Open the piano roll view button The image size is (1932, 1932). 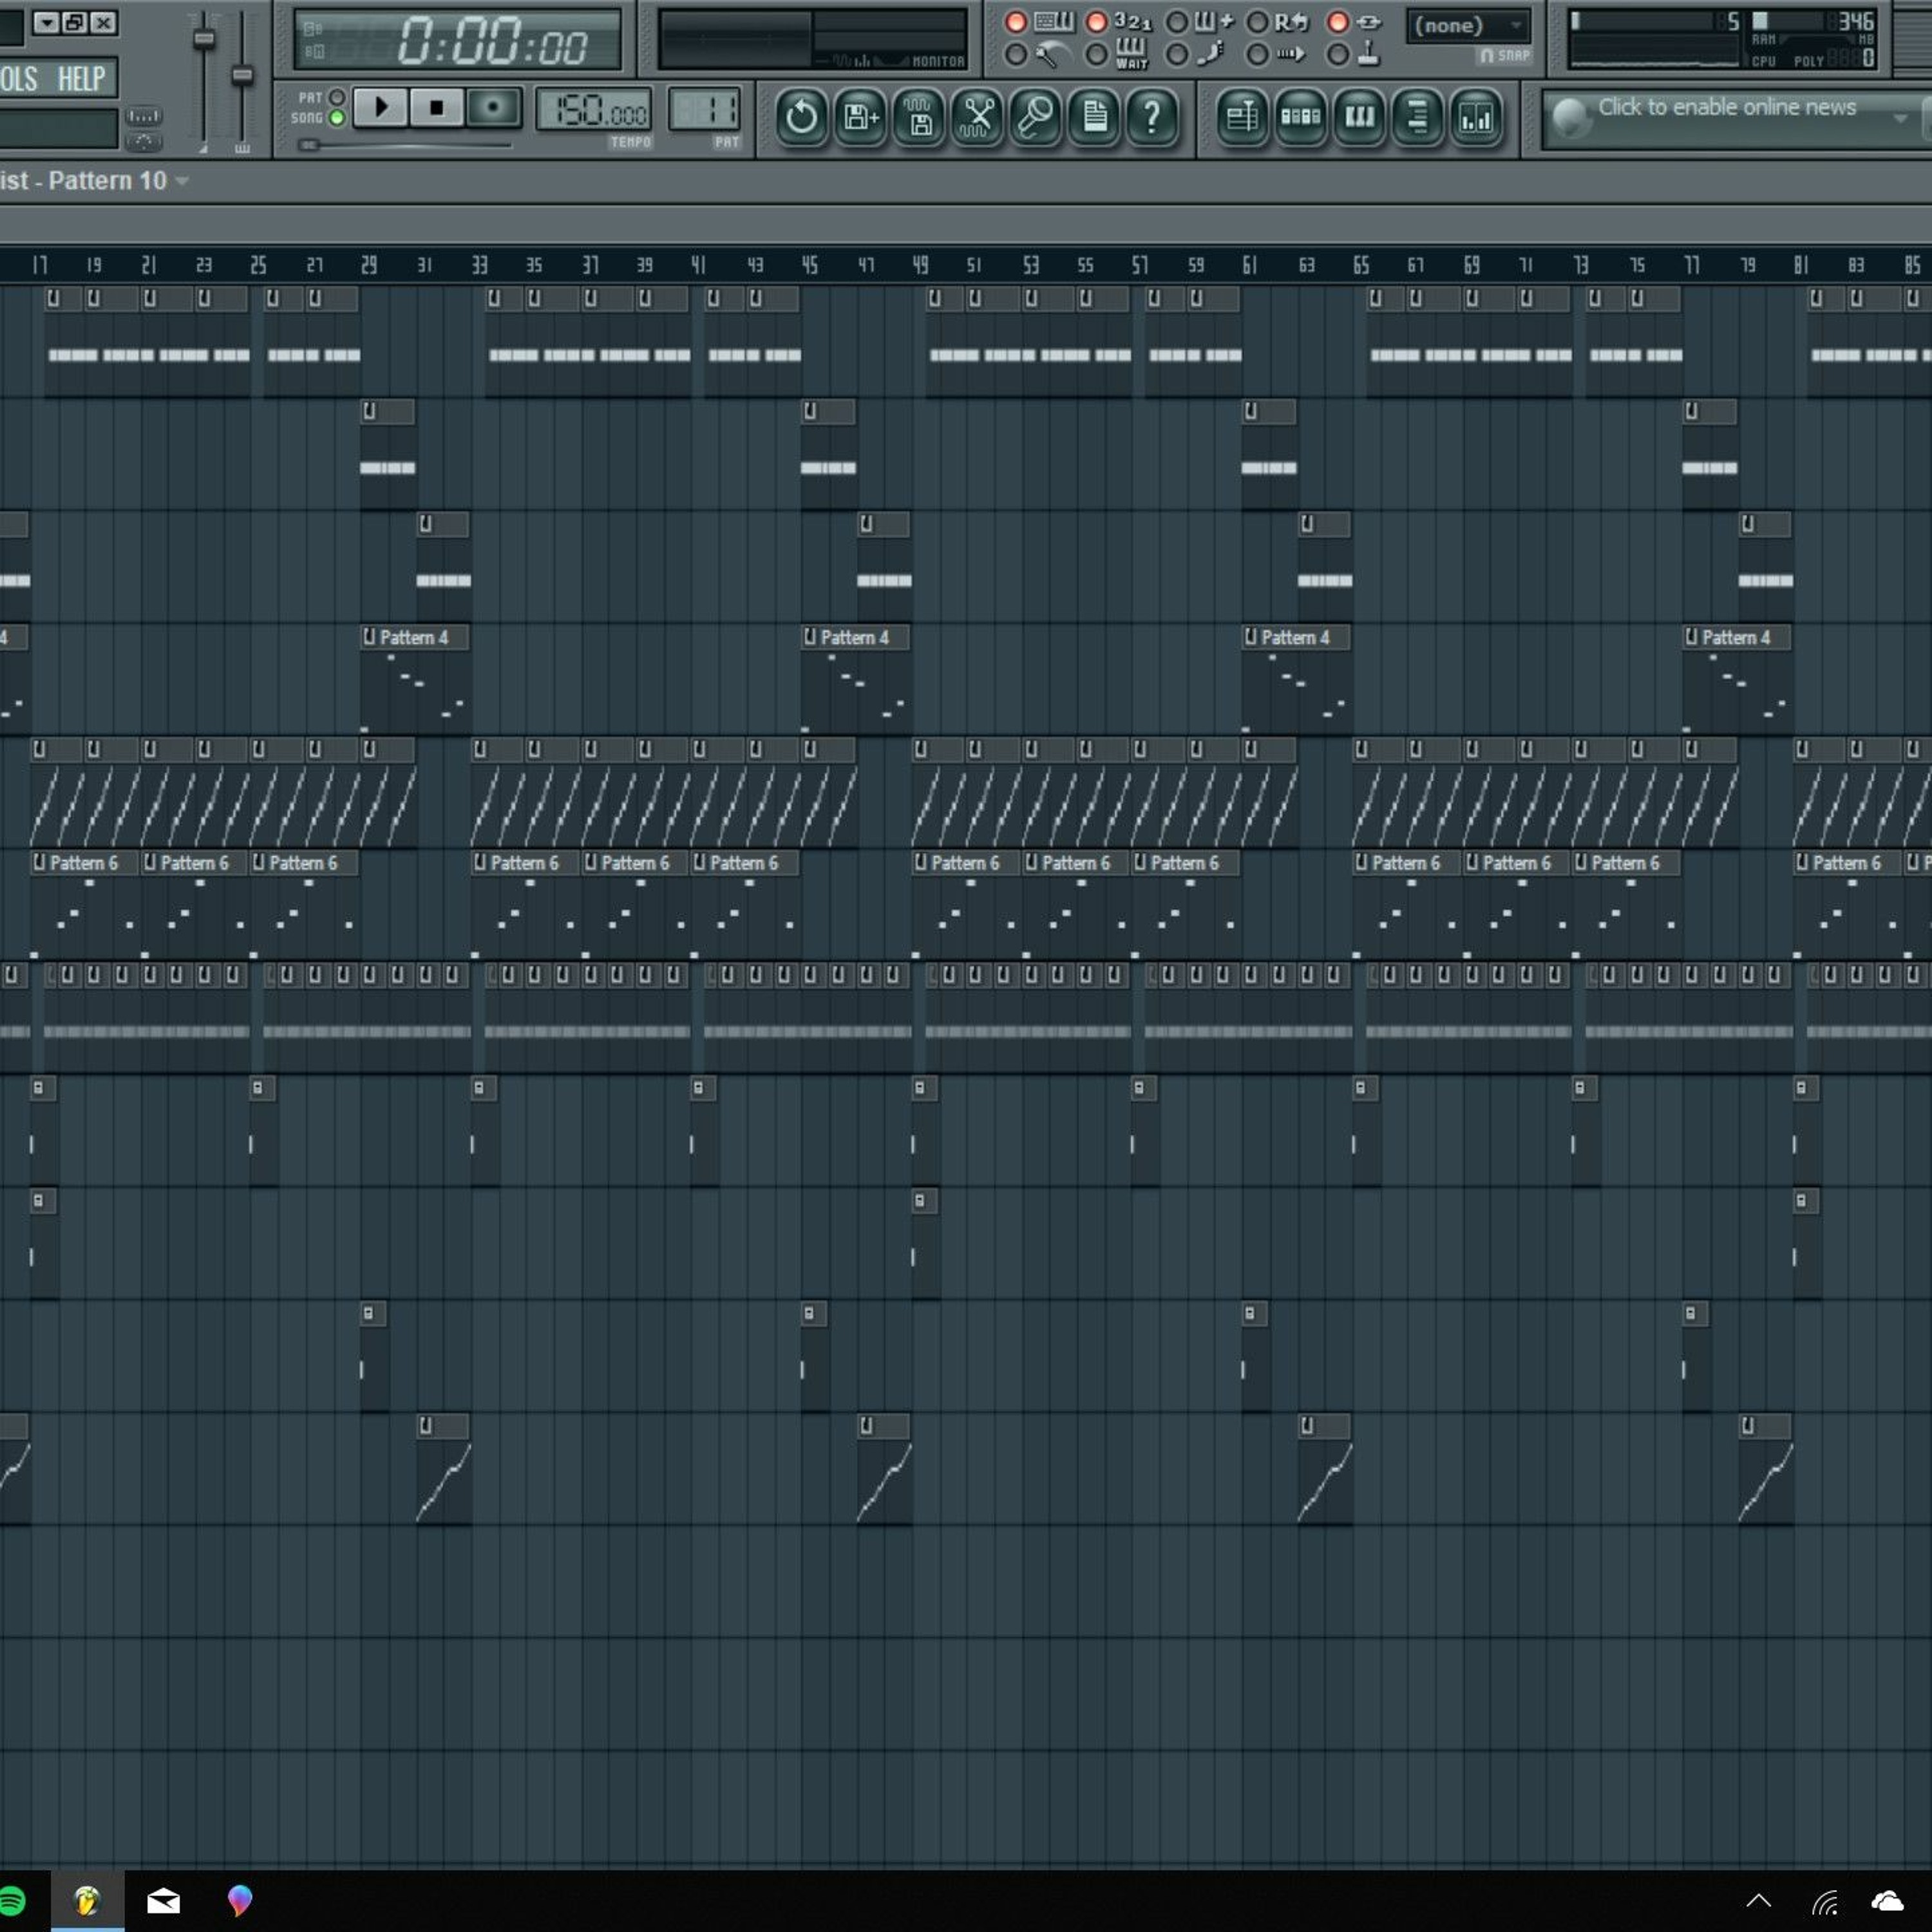click(1359, 118)
